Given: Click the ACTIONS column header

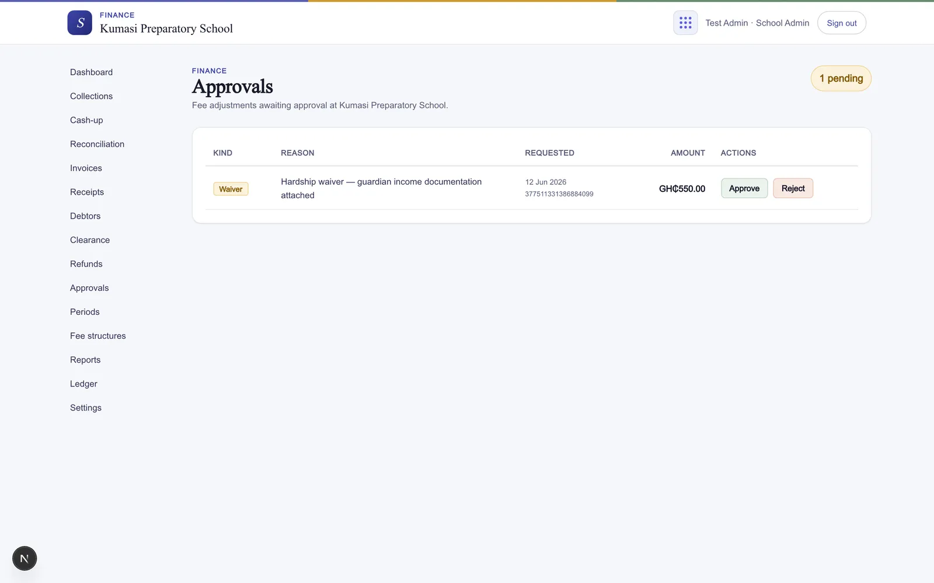Looking at the screenshot, I should (x=738, y=153).
